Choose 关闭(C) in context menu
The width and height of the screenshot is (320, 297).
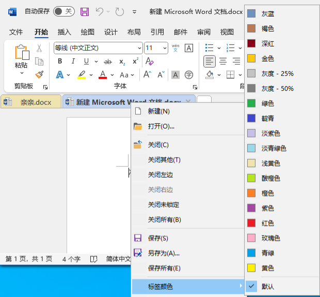click(188, 145)
